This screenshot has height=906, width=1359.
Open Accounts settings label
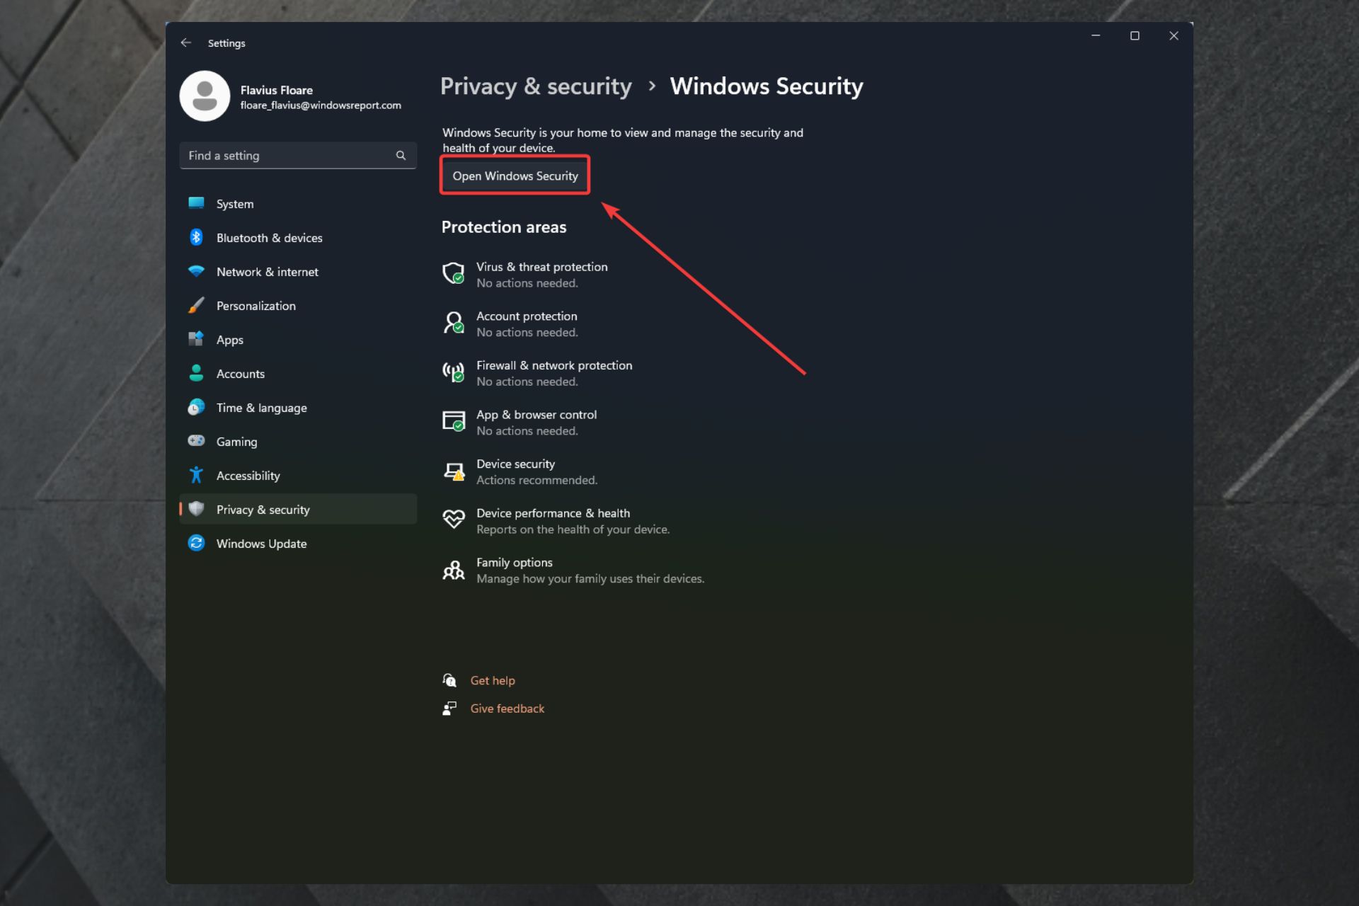point(240,374)
